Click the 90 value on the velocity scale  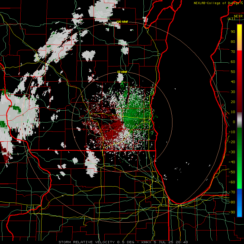[233, 32]
